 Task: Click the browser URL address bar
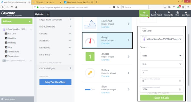point(76,7)
